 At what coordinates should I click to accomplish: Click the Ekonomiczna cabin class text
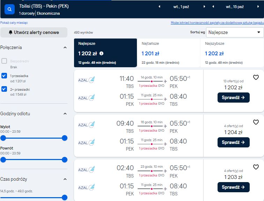click(48, 13)
